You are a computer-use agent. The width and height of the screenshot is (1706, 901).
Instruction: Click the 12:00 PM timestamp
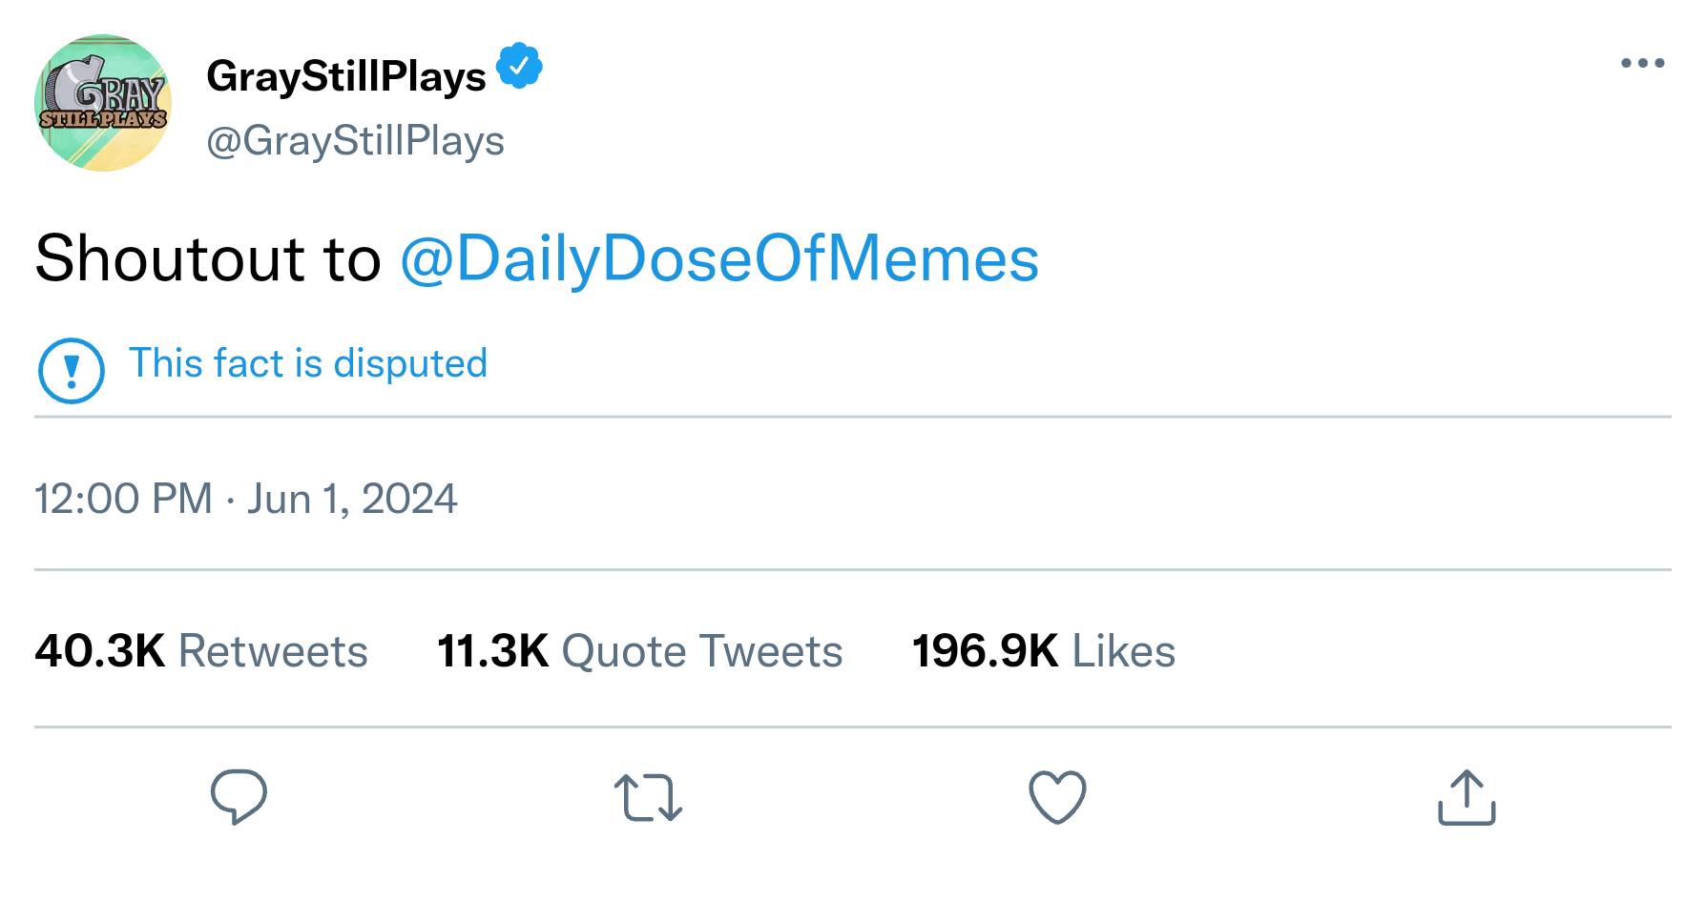123,499
